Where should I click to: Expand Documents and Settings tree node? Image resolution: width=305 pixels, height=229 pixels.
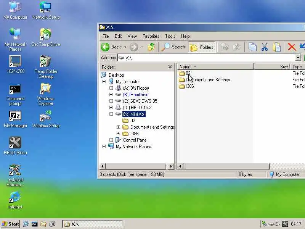[x=118, y=127]
